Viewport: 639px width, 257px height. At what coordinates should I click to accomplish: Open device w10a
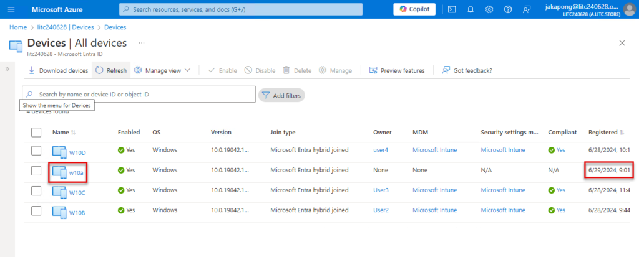tap(76, 173)
